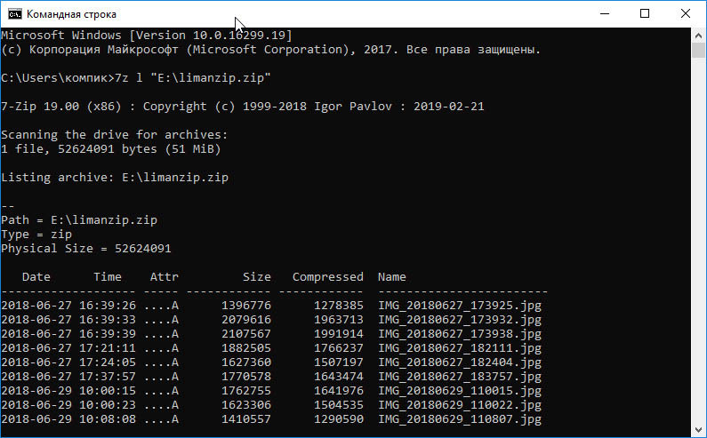Screen dimensions: 707x438
Task: Close the Командная строка window
Action: (x=686, y=13)
